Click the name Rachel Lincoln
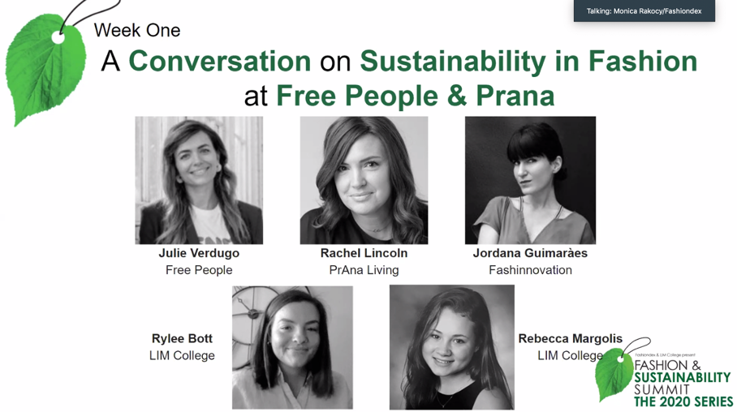 point(364,253)
